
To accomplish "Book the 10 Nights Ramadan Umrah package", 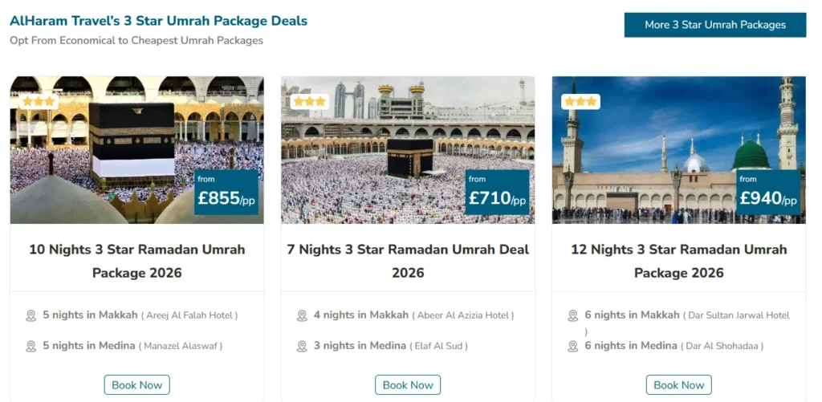I will pos(136,385).
